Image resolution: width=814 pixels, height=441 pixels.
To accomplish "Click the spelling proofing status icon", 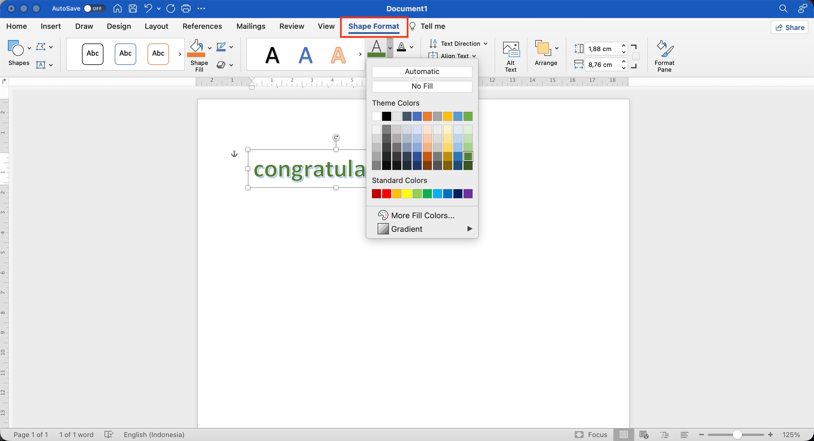I will coord(108,435).
